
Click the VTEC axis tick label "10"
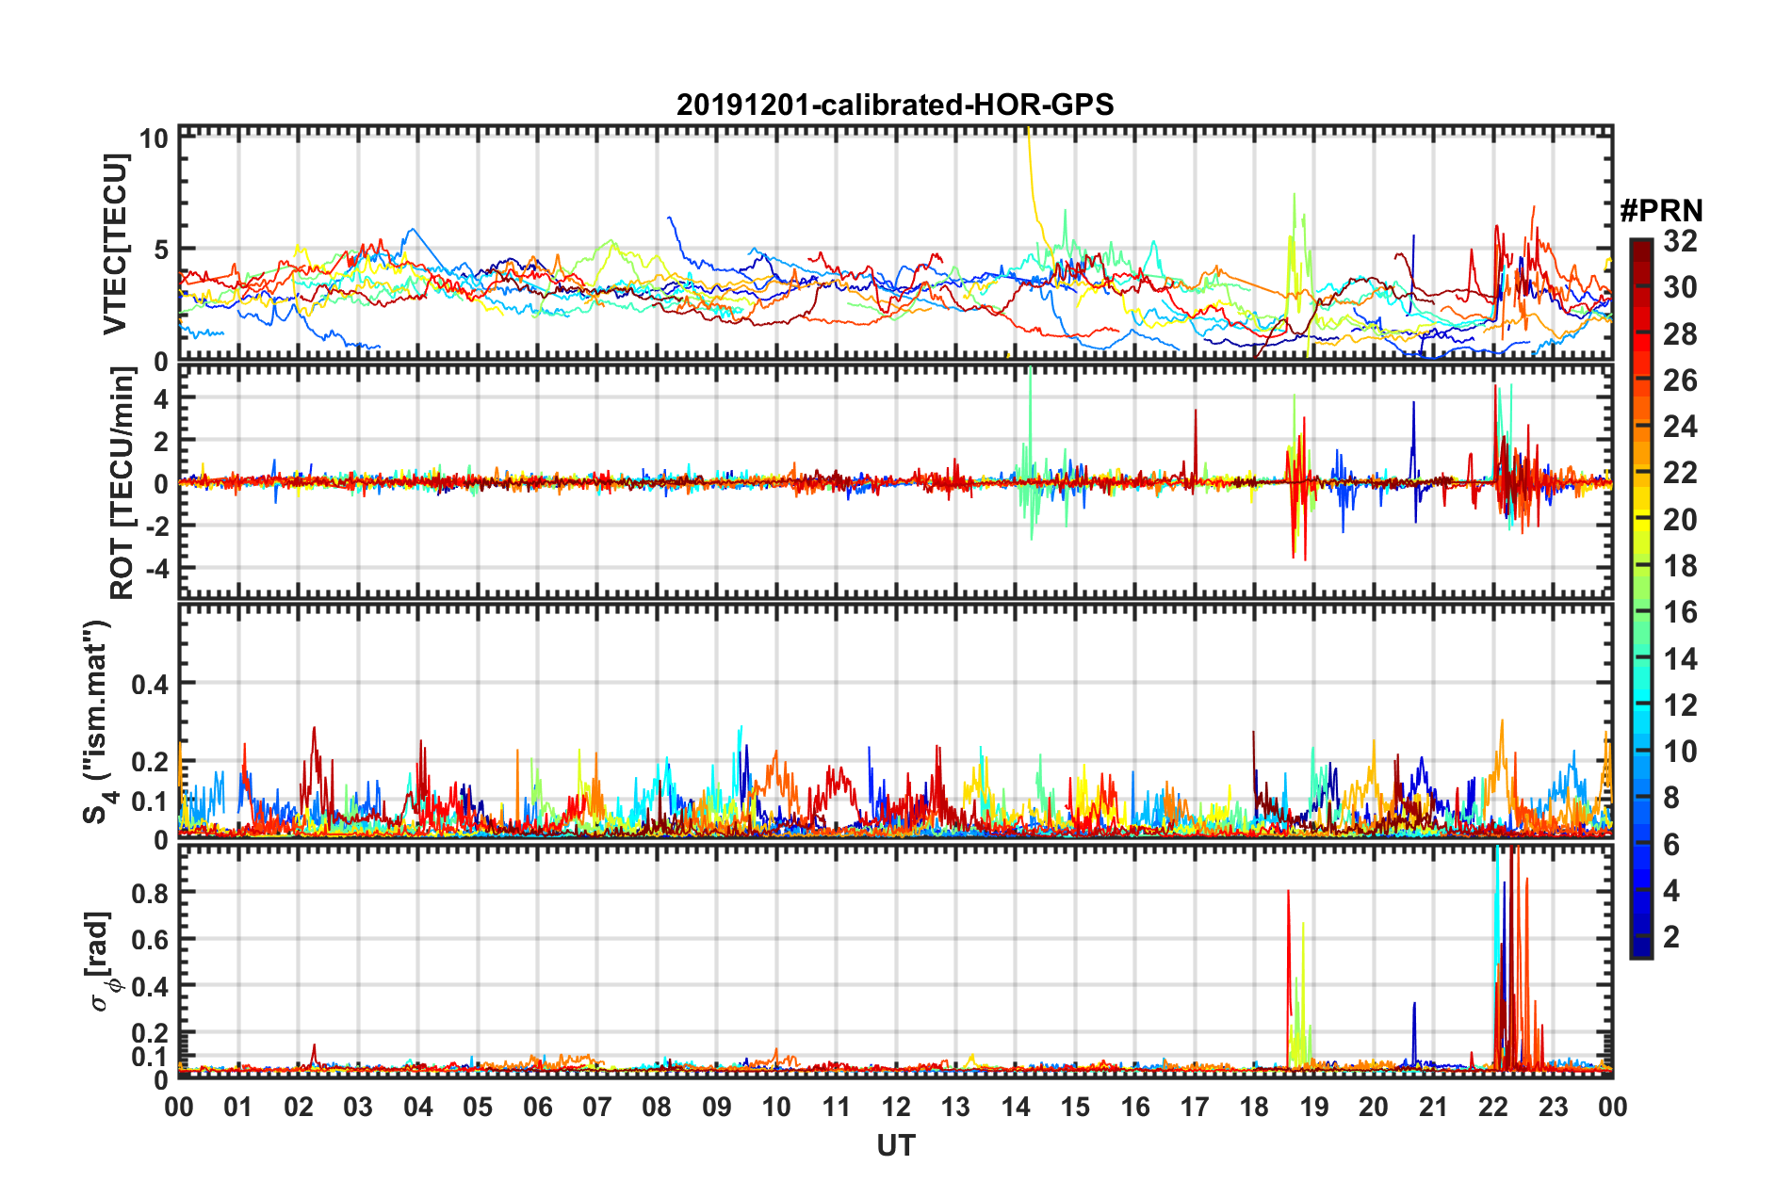(x=154, y=138)
